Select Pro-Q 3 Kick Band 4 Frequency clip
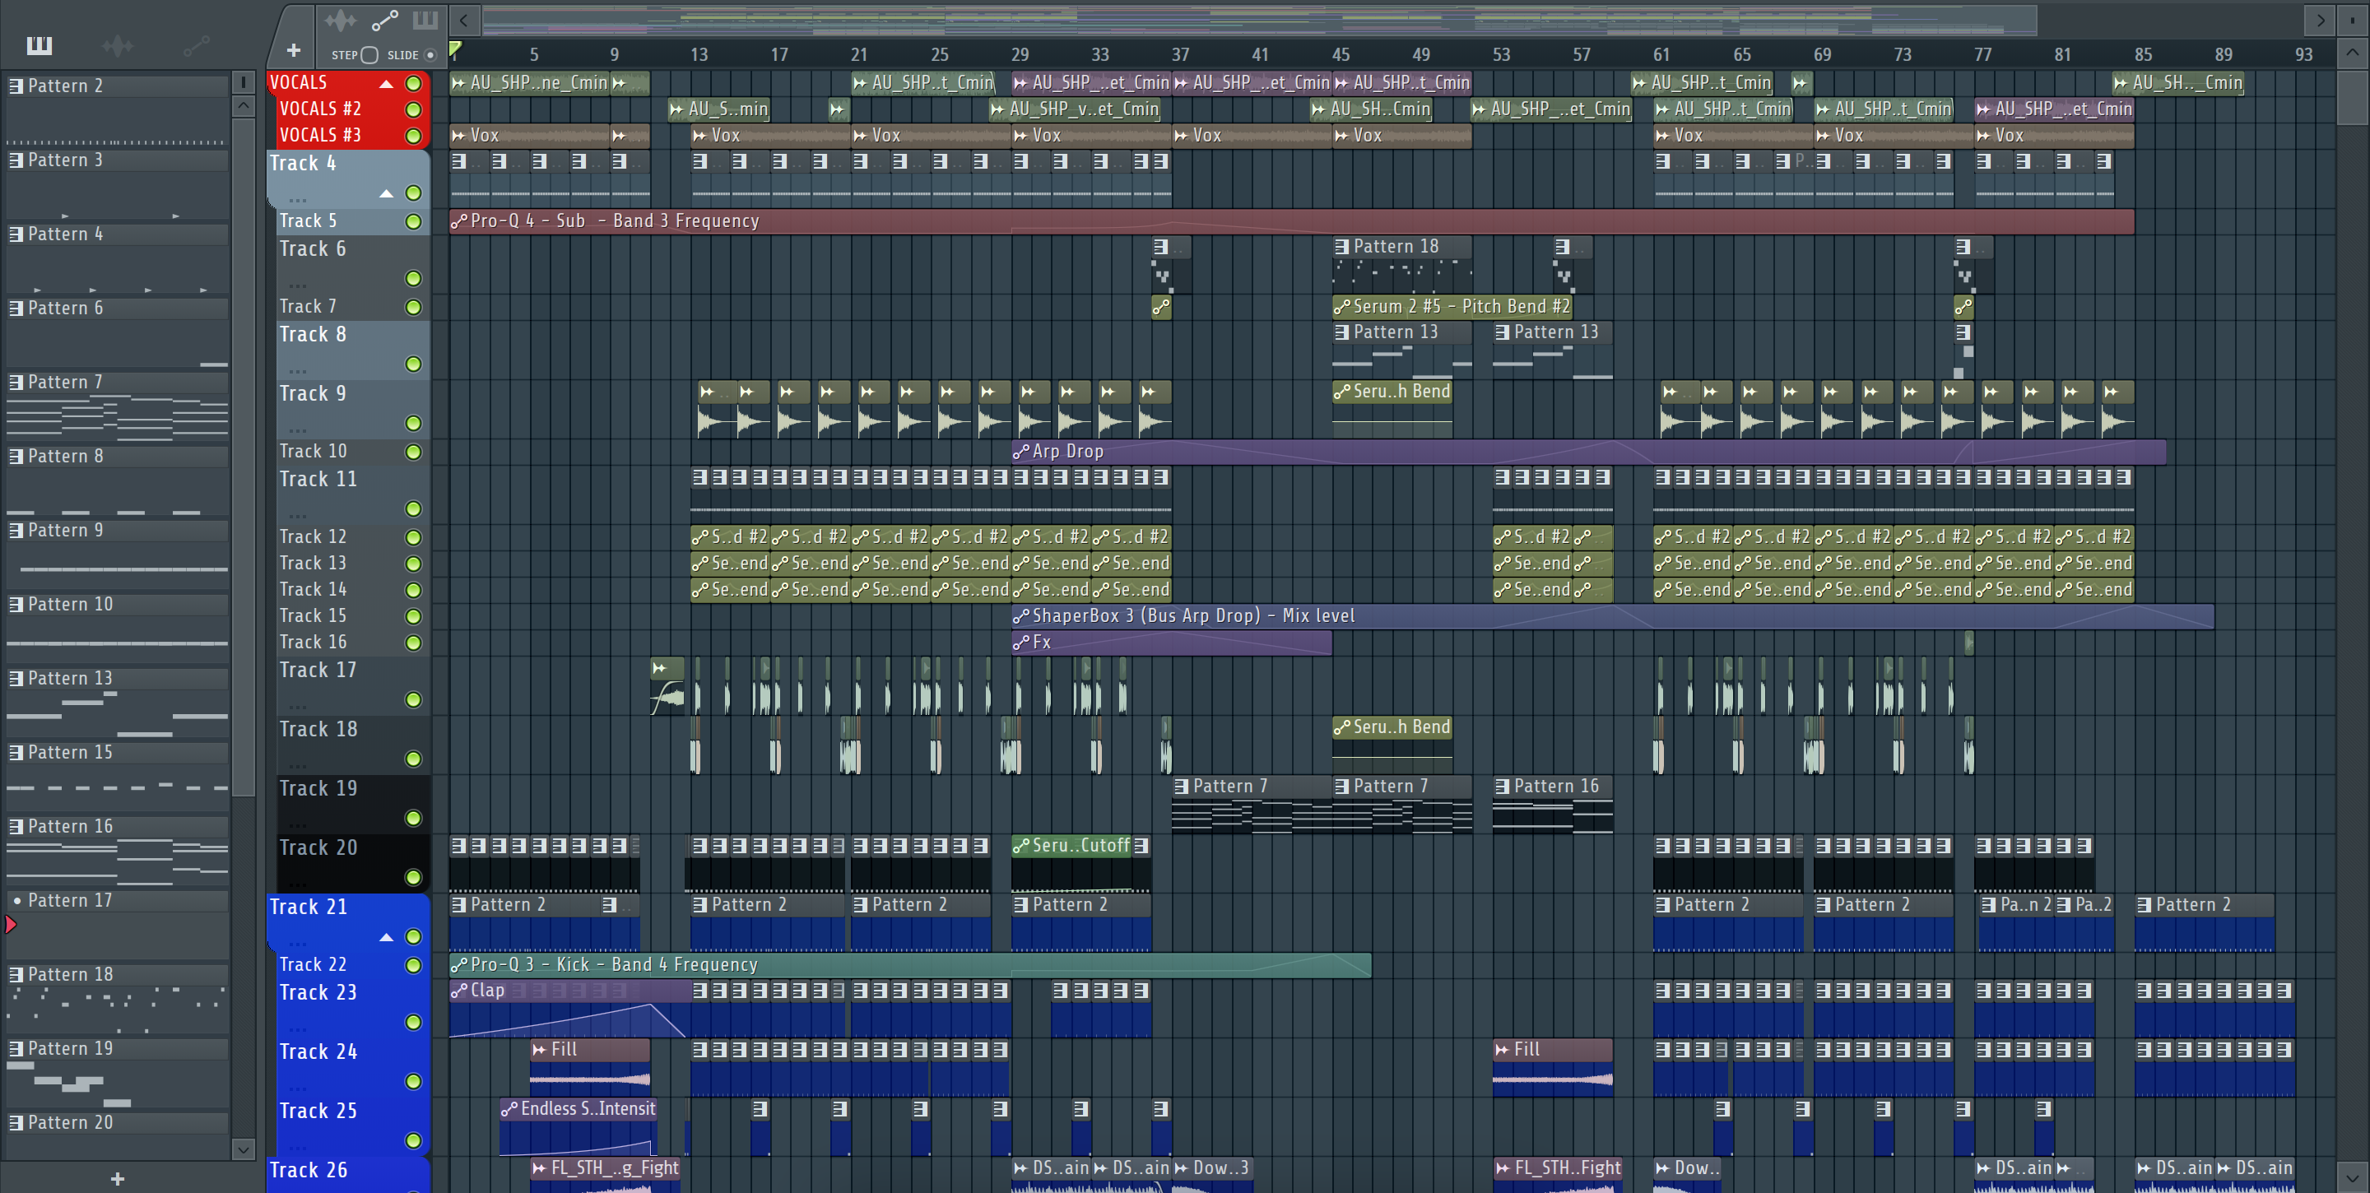Screen dimensions: 2370x1193 910,965
